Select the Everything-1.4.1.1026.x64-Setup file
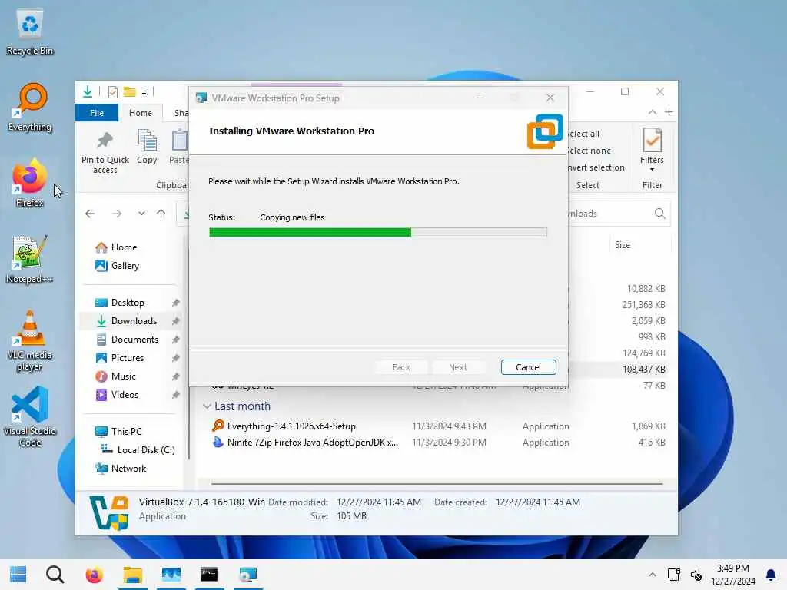787x590 pixels. point(291,426)
